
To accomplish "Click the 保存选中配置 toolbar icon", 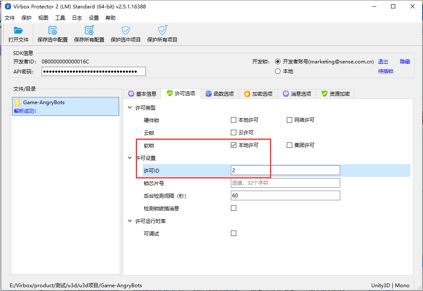I will coord(53,30).
